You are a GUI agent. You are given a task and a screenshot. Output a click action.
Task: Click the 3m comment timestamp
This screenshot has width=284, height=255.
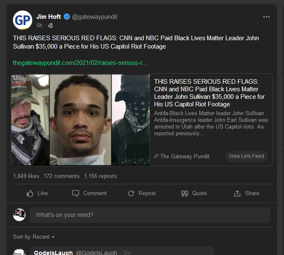127,252
